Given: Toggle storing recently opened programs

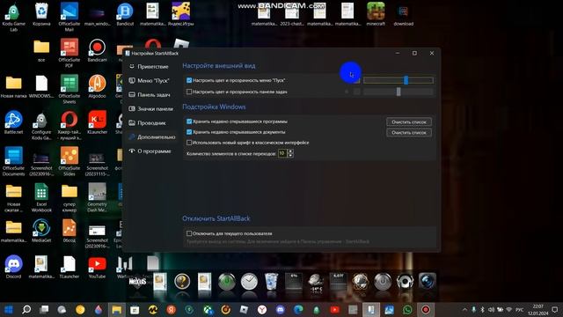Looking at the screenshot, I should (189, 122).
